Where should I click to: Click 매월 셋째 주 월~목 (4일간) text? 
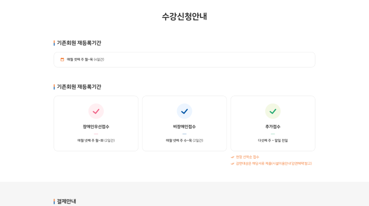[85, 60]
